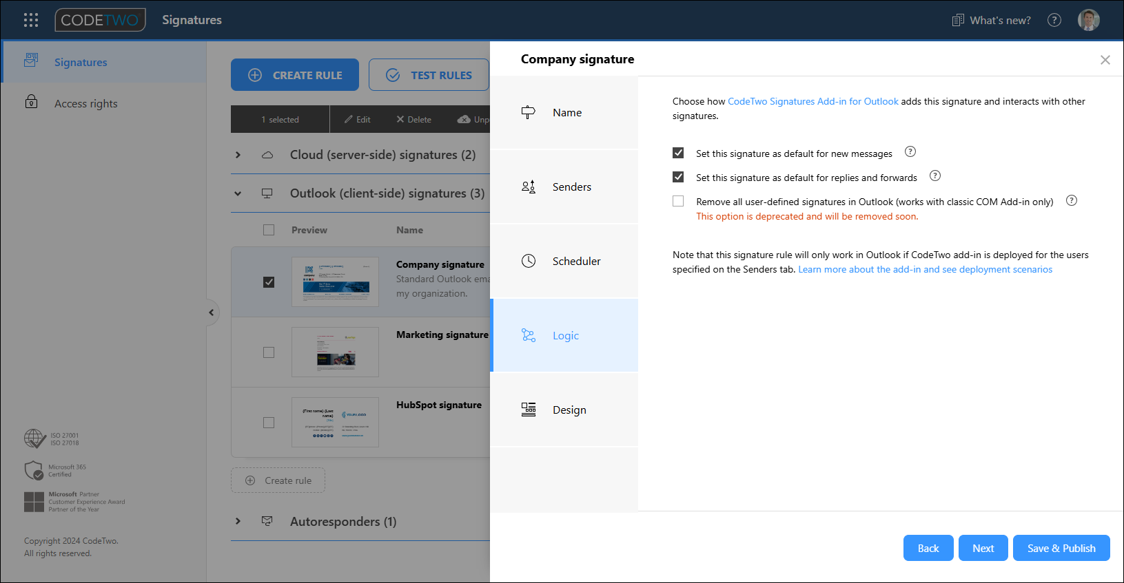This screenshot has height=583, width=1124.
Task: Toggle the select-all checkbox in header row
Action: coord(269,230)
